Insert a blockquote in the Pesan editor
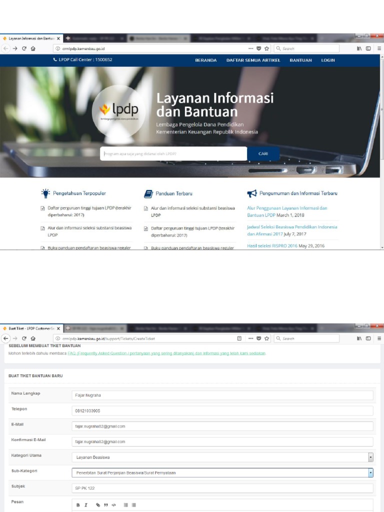 click(106, 505)
